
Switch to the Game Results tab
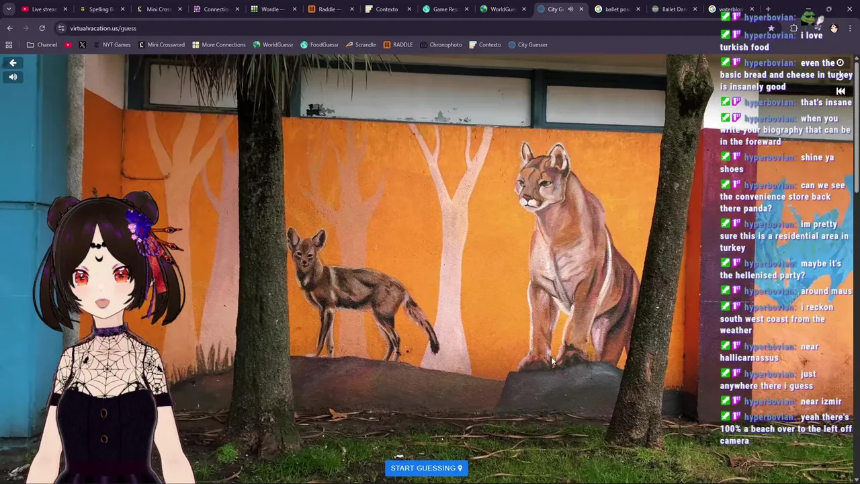[x=444, y=9]
